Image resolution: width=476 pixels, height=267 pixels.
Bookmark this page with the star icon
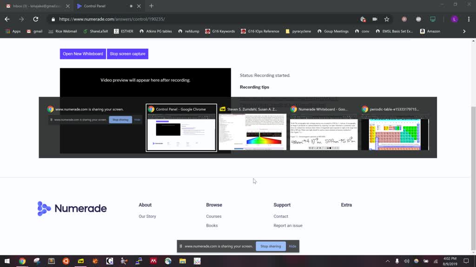386,19
